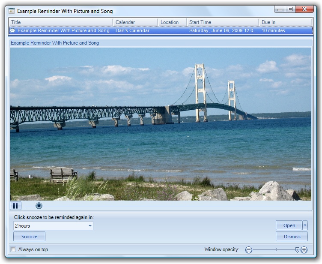Click the Mackinac bridge picture
The height and width of the screenshot is (264, 322).
point(161,124)
